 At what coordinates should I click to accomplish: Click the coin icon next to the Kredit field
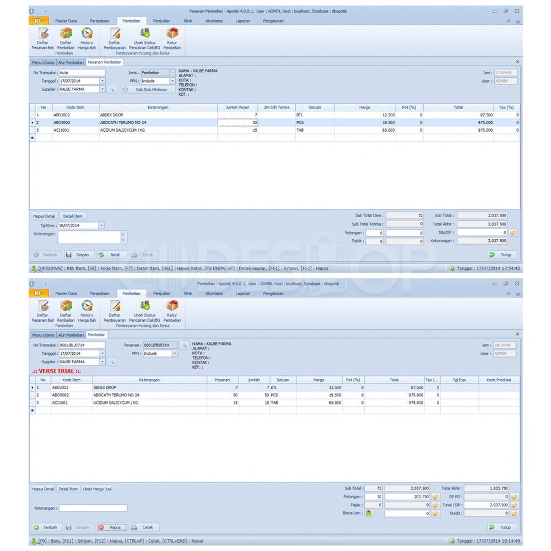(514, 513)
